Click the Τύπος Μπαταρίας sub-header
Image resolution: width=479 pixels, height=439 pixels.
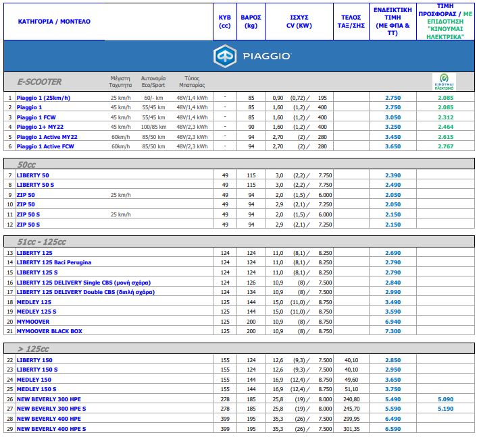tap(192, 82)
